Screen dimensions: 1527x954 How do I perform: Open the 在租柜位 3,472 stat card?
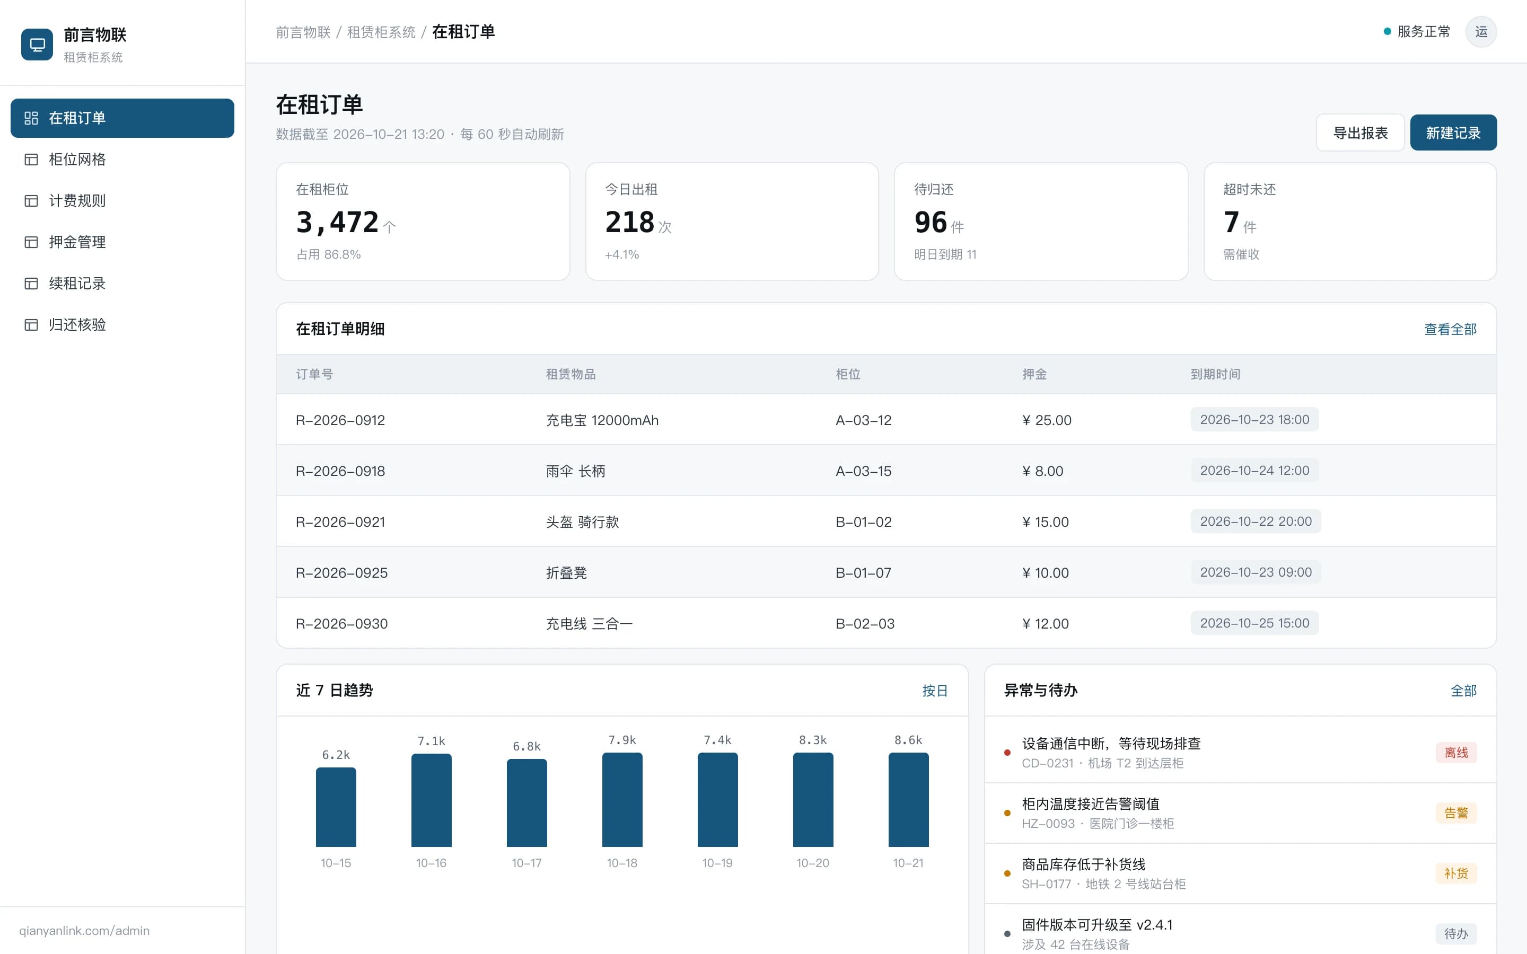click(423, 222)
